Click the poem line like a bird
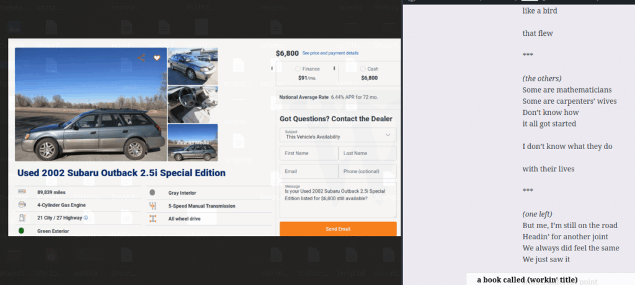The height and width of the screenshot is (285, 635). coord(540,11)
